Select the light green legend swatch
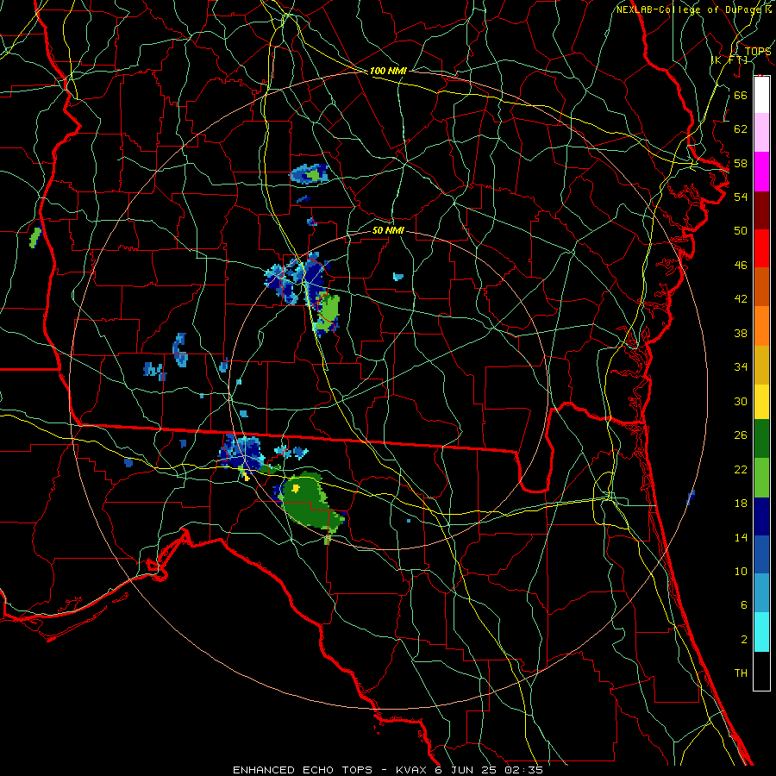Screen dimensions: 776x776 pyautogui.click(x=761, y=478)
